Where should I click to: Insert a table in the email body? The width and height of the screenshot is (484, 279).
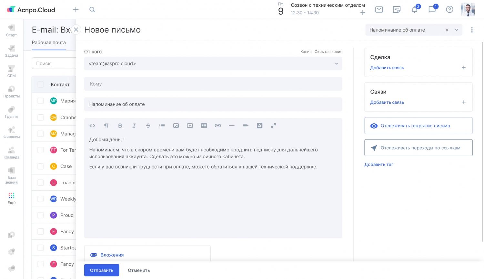pyautogui.click(x=204, y=126)
